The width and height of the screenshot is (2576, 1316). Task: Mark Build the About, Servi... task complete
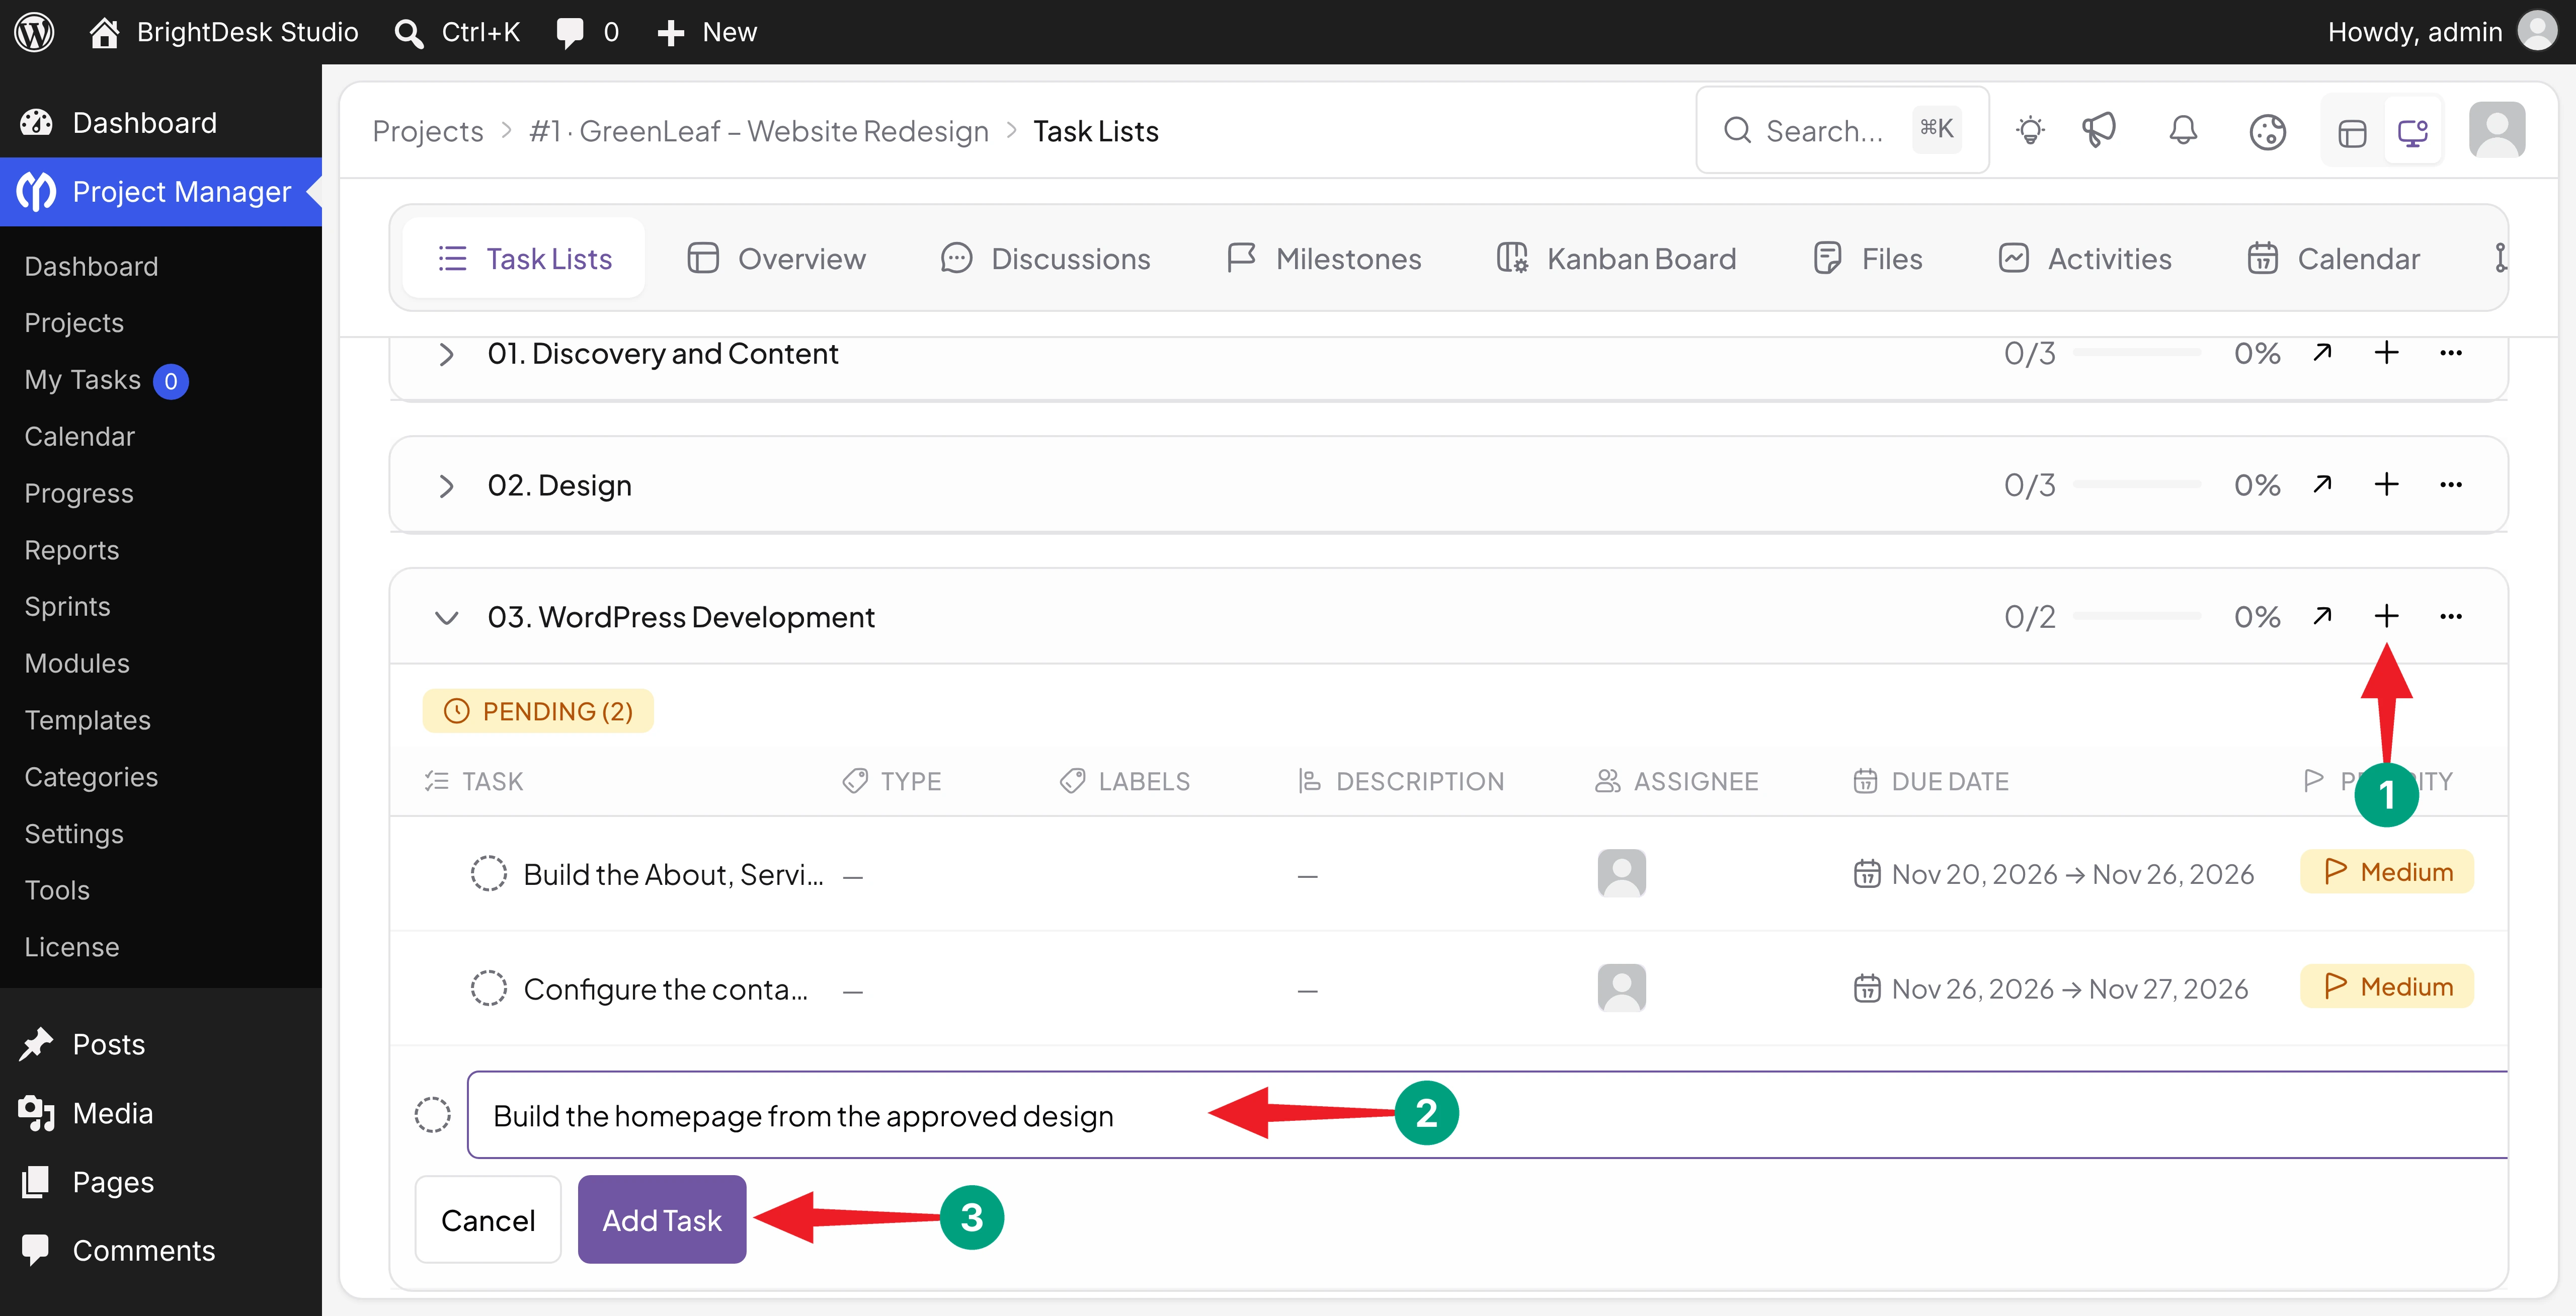[488, 874]
